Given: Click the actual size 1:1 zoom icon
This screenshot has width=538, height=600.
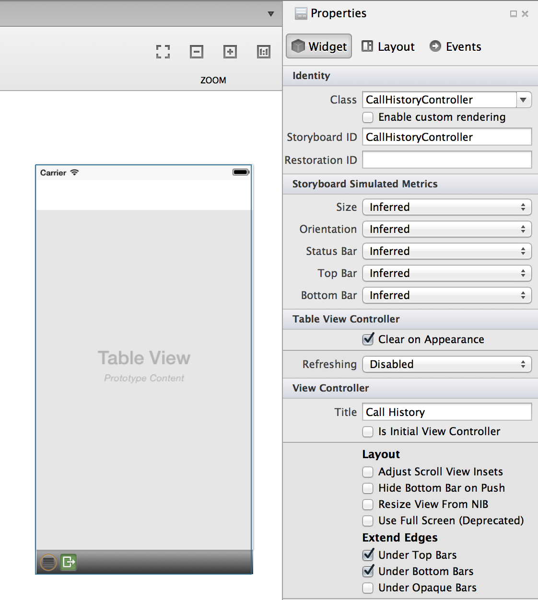Looking at the screenshot, I should tap(264, 52).
